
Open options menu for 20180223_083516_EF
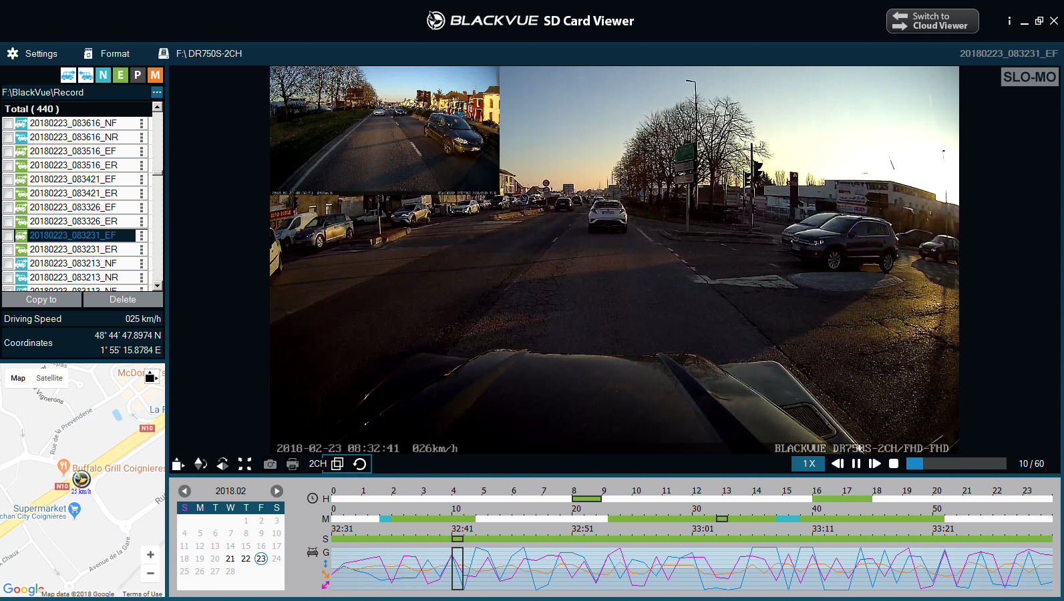[142, 152]
